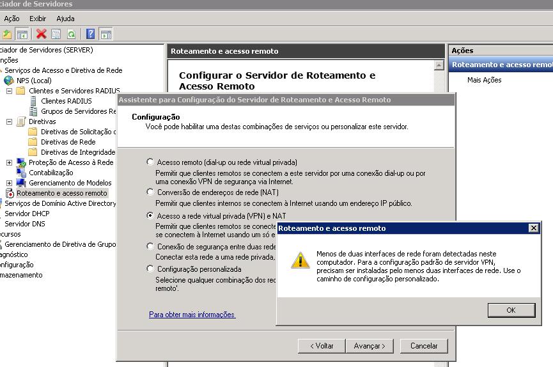Select Conversão de endereços de rede (NAT)

[150, 192]
